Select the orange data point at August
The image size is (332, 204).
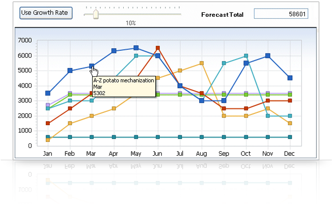(x=202, y=63)
